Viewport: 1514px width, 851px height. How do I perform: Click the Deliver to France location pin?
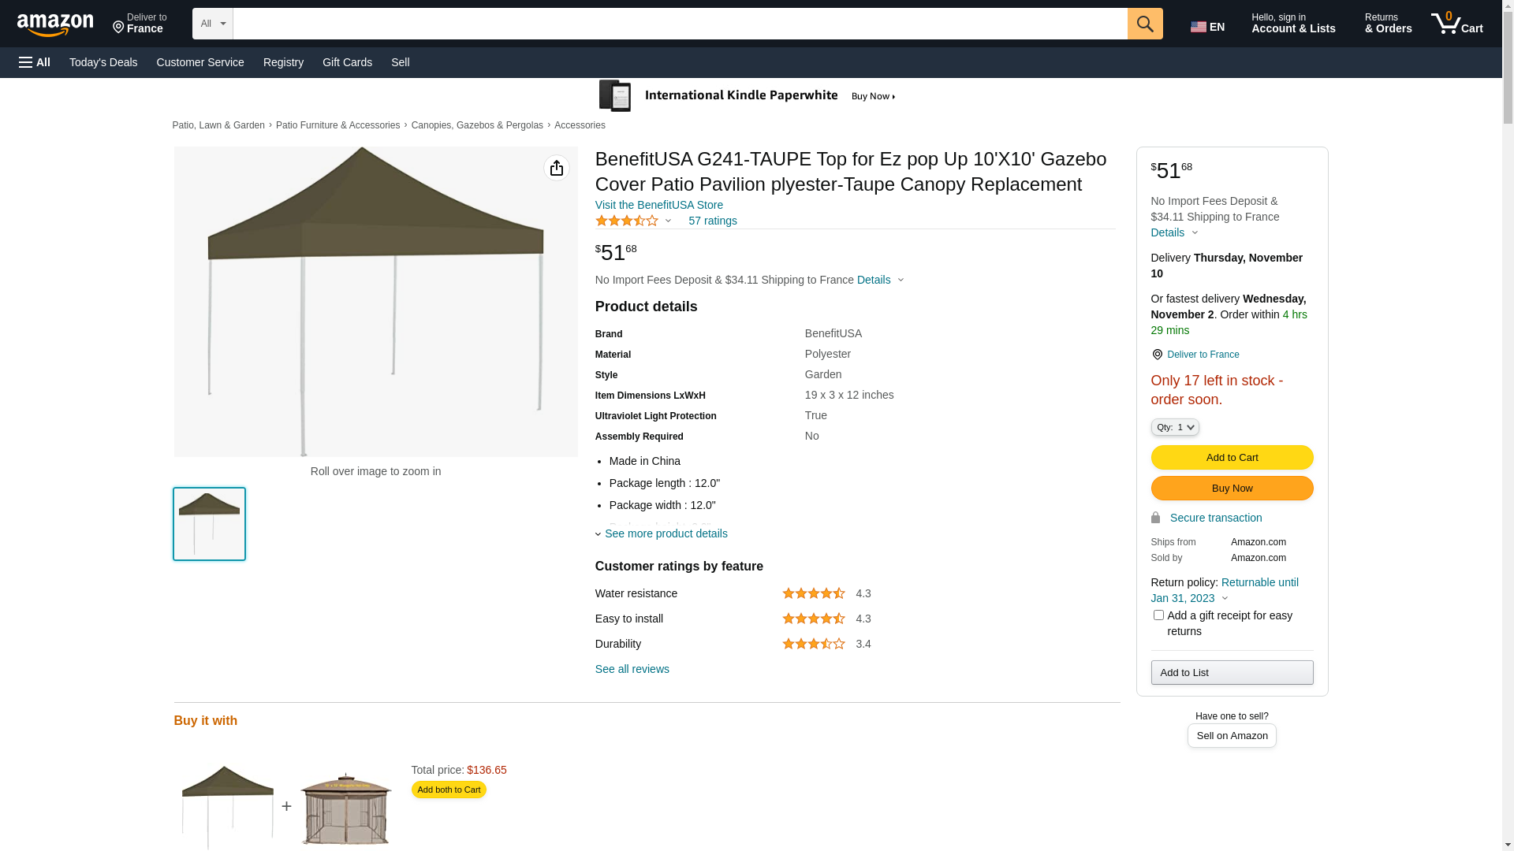click(x=1157, y=355)
